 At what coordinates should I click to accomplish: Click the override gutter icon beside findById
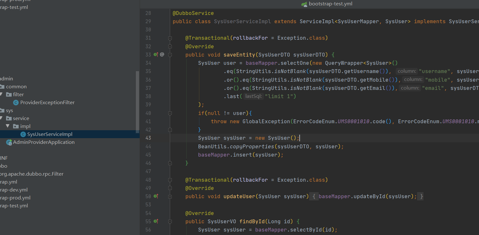(156, 221)
